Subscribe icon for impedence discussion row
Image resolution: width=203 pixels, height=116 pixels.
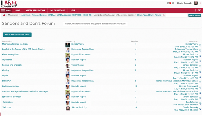click(200, 61)
